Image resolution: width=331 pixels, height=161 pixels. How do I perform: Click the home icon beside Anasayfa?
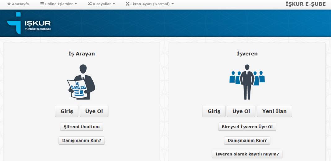[x=9, y=4]
